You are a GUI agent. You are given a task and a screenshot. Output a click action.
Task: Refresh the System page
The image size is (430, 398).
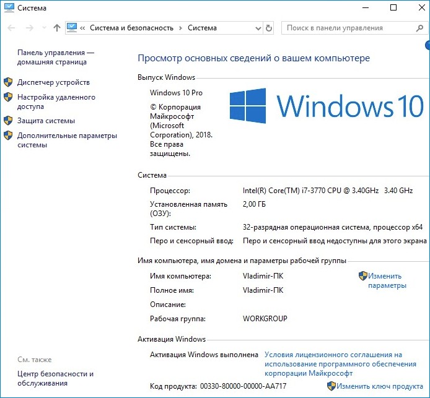point(269,28)
